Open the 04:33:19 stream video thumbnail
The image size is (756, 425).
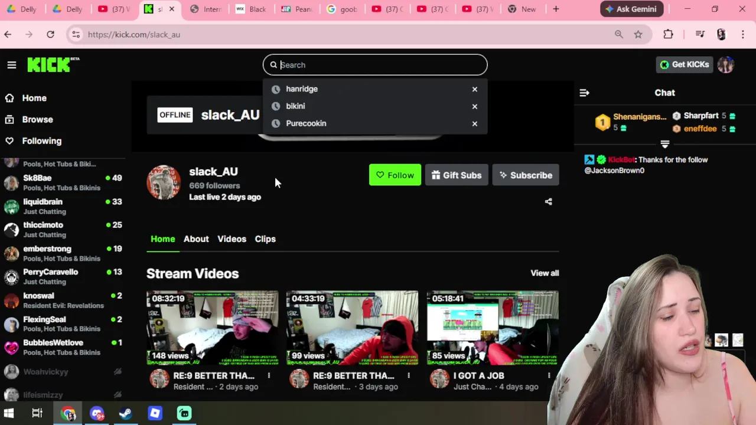pyautogui.click(x=352, y=328)
